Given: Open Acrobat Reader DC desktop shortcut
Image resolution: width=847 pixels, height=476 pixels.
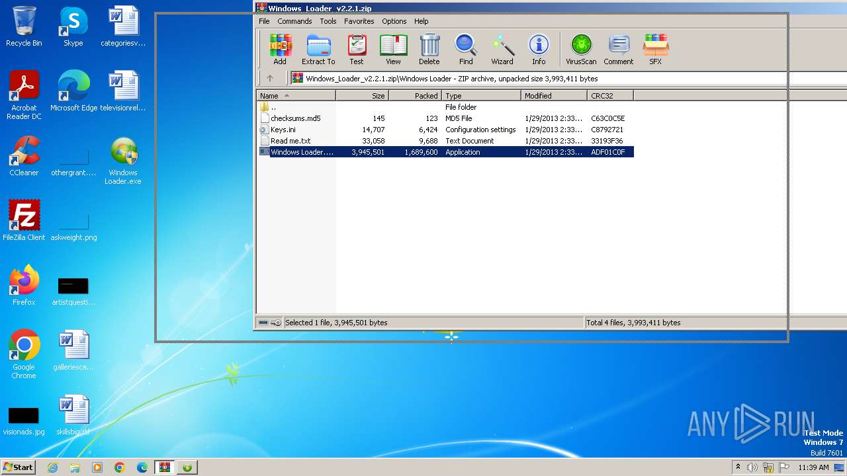Looking at the screenshot, I should (24, 95).
